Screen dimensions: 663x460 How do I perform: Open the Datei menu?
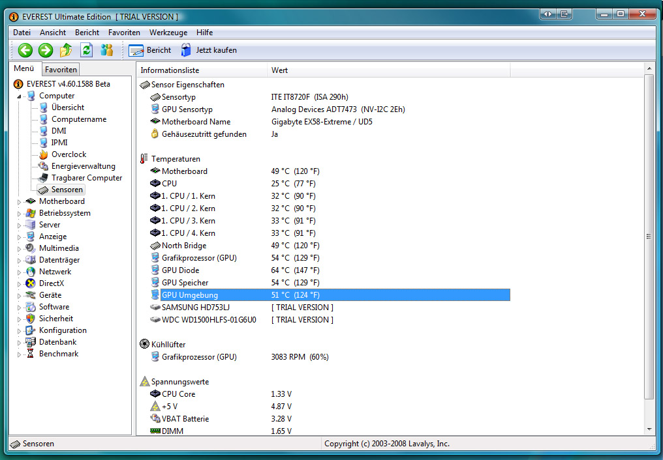point(22,33)
